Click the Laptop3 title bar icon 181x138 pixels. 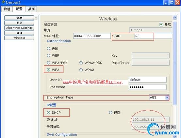[x=3, y=2]
